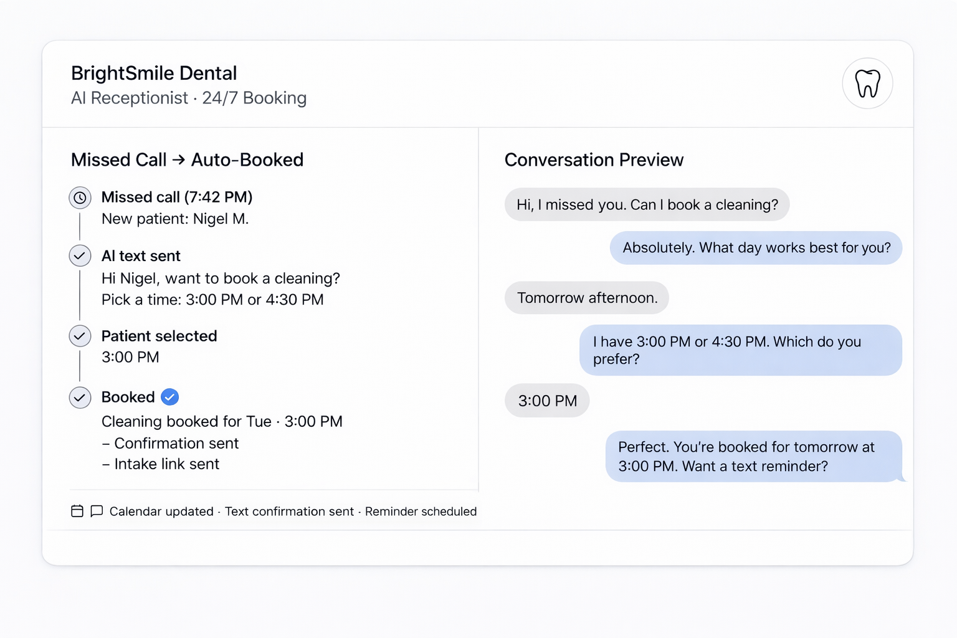The width and height of the screenshot is (957, 638).
Task: Toggle the checkmark beside AI text sent
Action: tap(80, 255)
